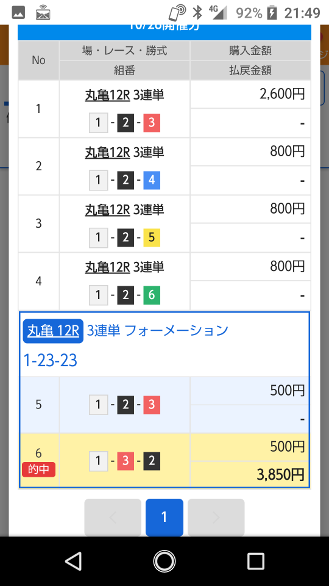Screen dimensions: 329x586
Task: Open recent apps with the square button
Action: pyautogui.click(x=256, y=561)
